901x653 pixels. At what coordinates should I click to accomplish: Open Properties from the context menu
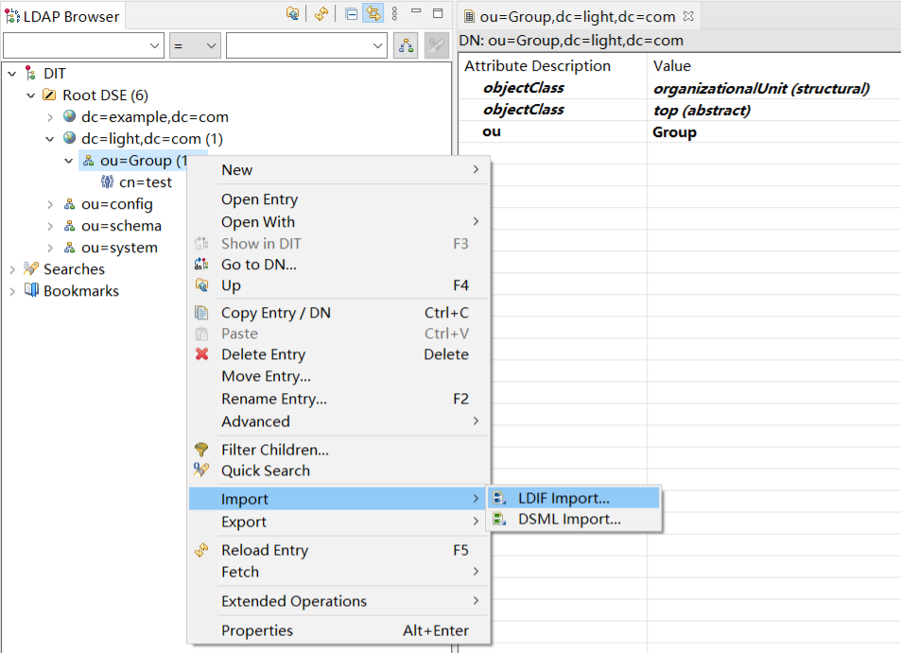coord(256,630)
